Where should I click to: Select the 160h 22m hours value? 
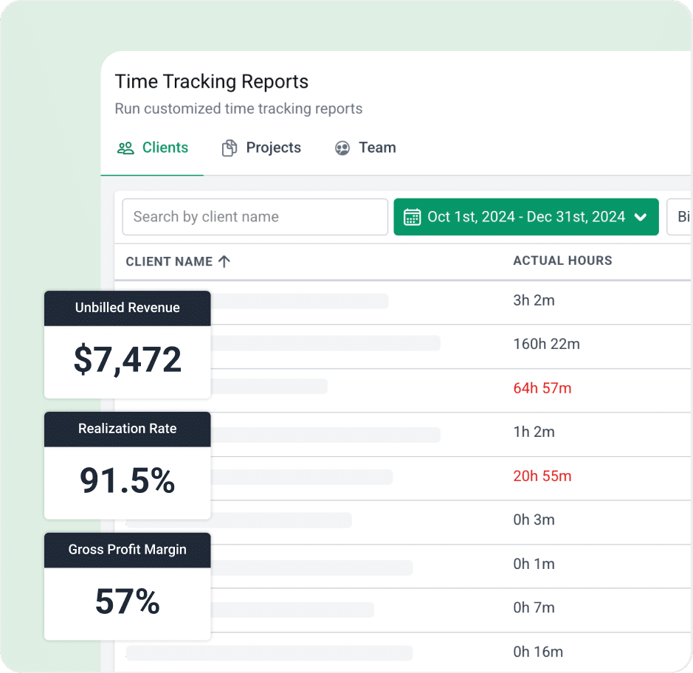click(546, 344)
